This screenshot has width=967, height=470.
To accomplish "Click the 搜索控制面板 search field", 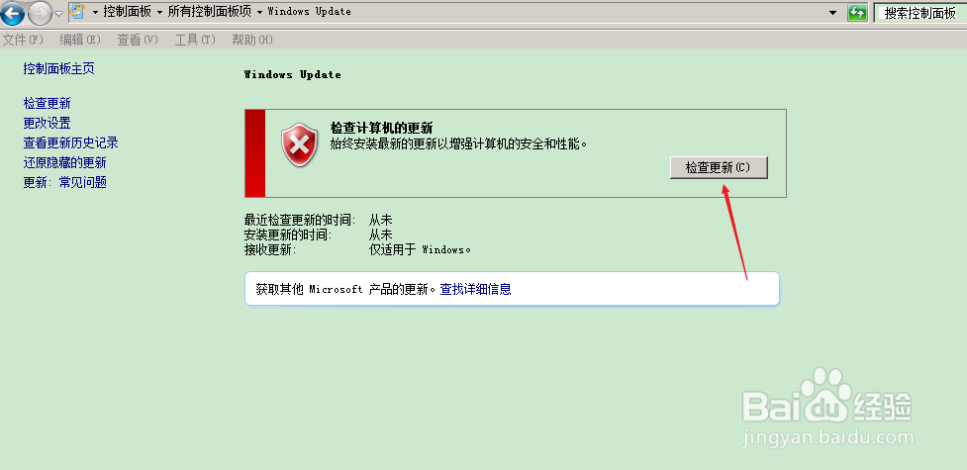I will [x=920, y=13].
